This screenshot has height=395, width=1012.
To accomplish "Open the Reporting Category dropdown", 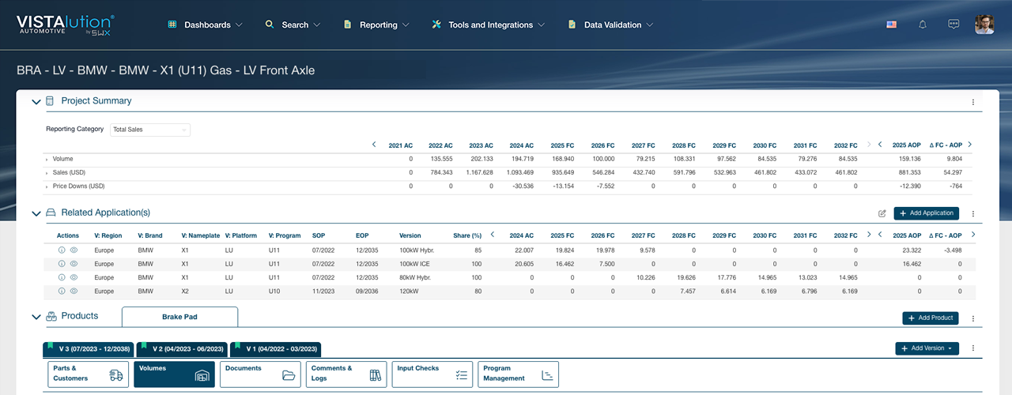I will click(150, 130).
